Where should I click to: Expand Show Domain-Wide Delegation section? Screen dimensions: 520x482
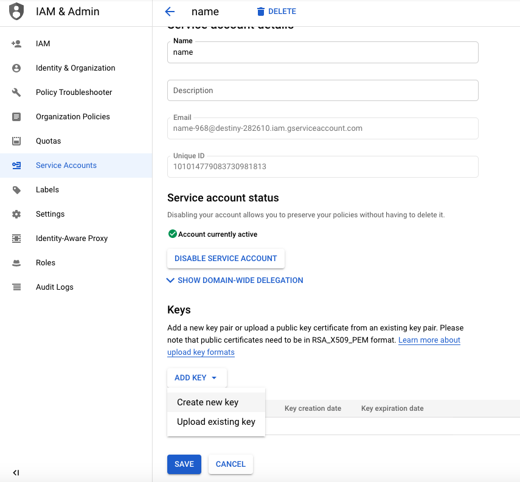pos(235,281)
